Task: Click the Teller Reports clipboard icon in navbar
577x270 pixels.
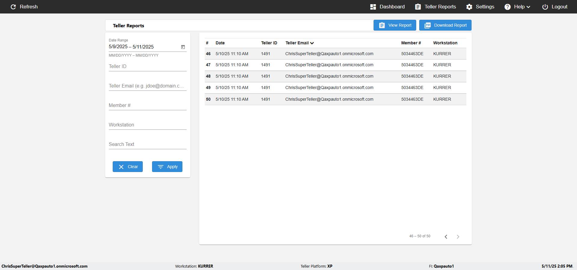Action: click(418, 7)
